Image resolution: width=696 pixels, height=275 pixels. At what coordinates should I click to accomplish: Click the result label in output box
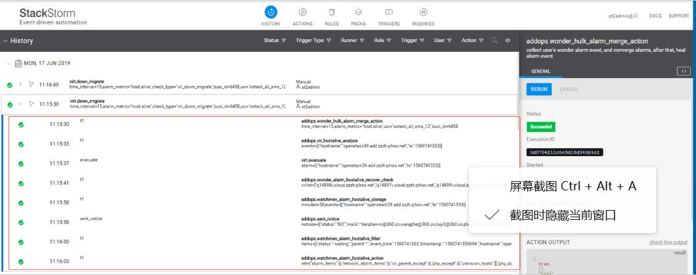[x=680, y=253]
